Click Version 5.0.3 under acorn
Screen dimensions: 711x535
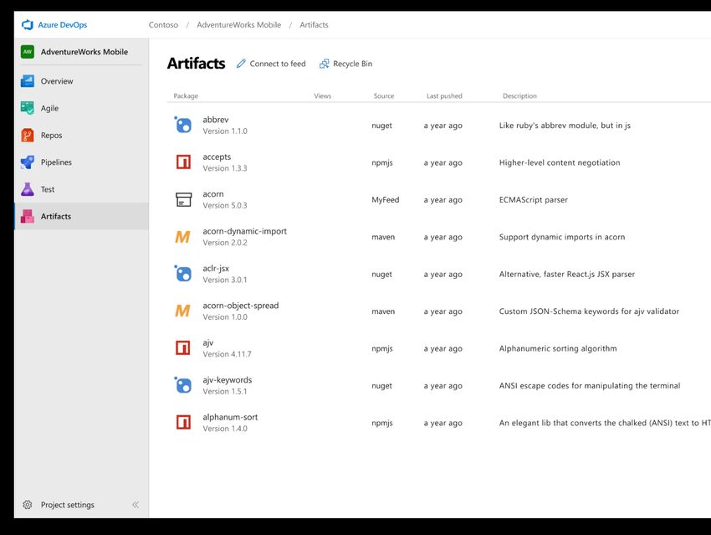[x=225, y=206]
